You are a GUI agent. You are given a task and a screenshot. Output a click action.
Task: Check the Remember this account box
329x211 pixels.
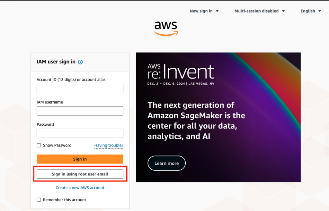[x=39, y=200]
